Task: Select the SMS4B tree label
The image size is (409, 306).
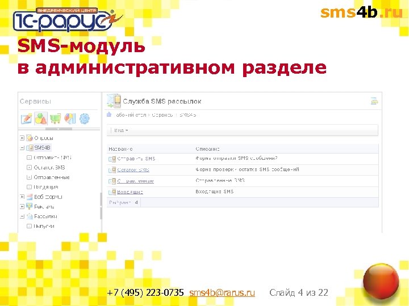Action: (x=42, y=148)
